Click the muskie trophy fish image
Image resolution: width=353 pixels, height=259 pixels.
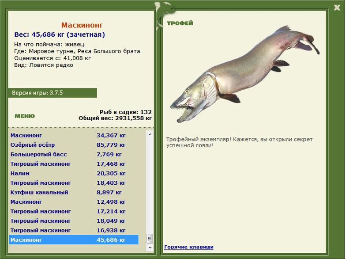(x=245, y=74)
